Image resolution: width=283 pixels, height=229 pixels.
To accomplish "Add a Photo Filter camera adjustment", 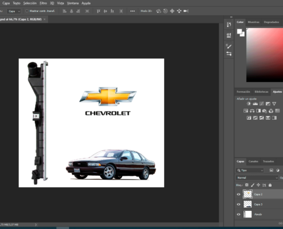I will pos(265,110).
